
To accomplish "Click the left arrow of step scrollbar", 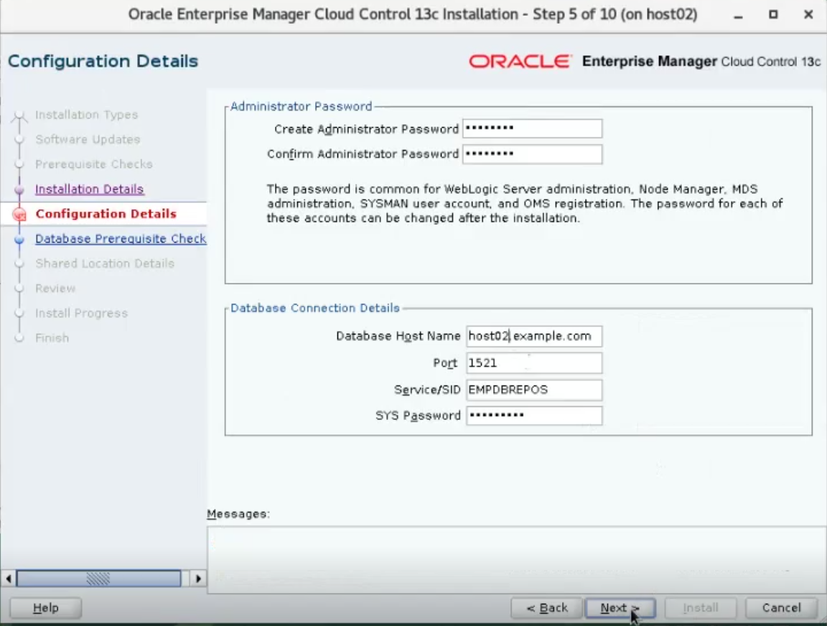I will pos(8,579).
